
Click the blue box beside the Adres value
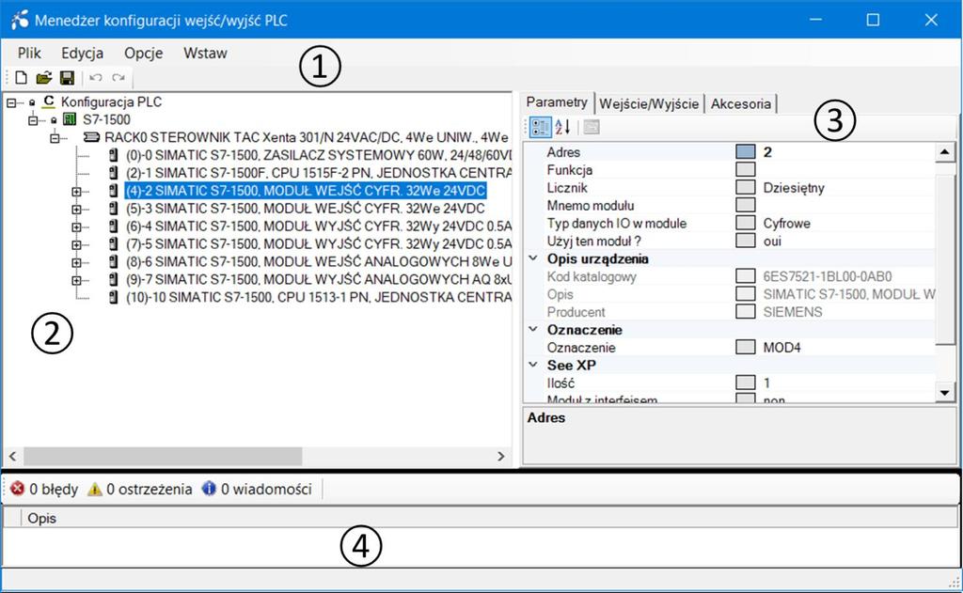pyautogui.click(x=746, y=151)
